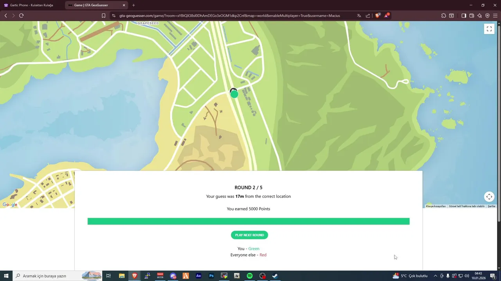Show hidden system tray icons
This screenshot has width=501, height=281.
pyautogui.click(x=435, y=276)
